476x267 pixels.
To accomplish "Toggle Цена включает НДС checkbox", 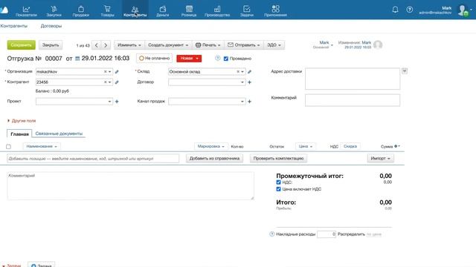I will point(278,189).
